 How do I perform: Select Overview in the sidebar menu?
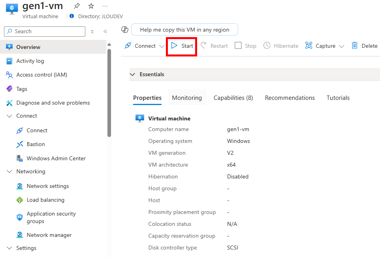click(53, 47)
